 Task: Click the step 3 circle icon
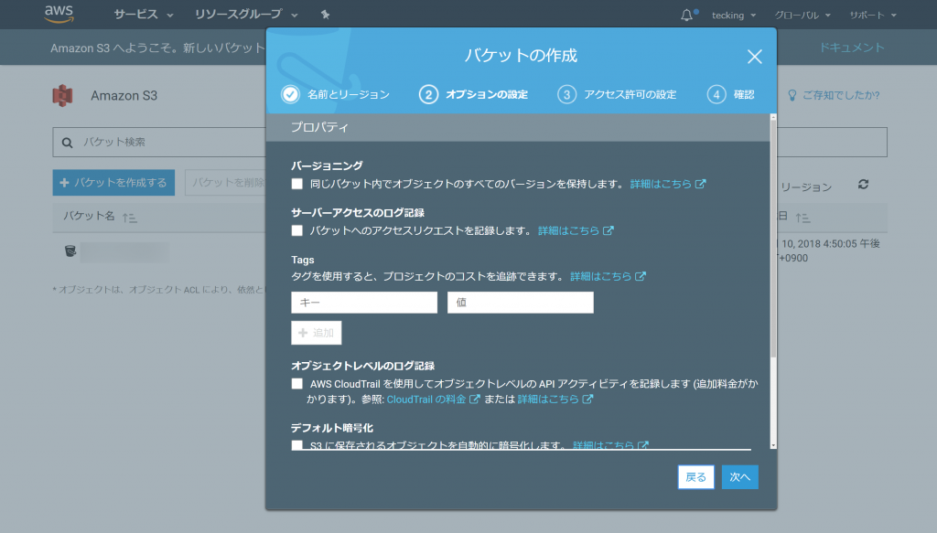(x=566, y=94)
